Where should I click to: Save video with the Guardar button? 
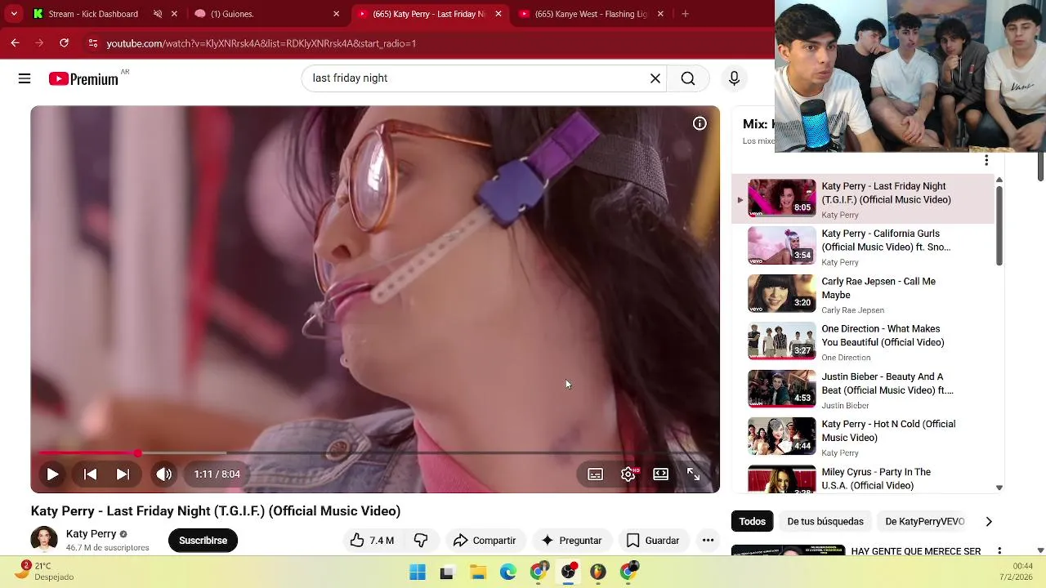[x=652, y=541]
